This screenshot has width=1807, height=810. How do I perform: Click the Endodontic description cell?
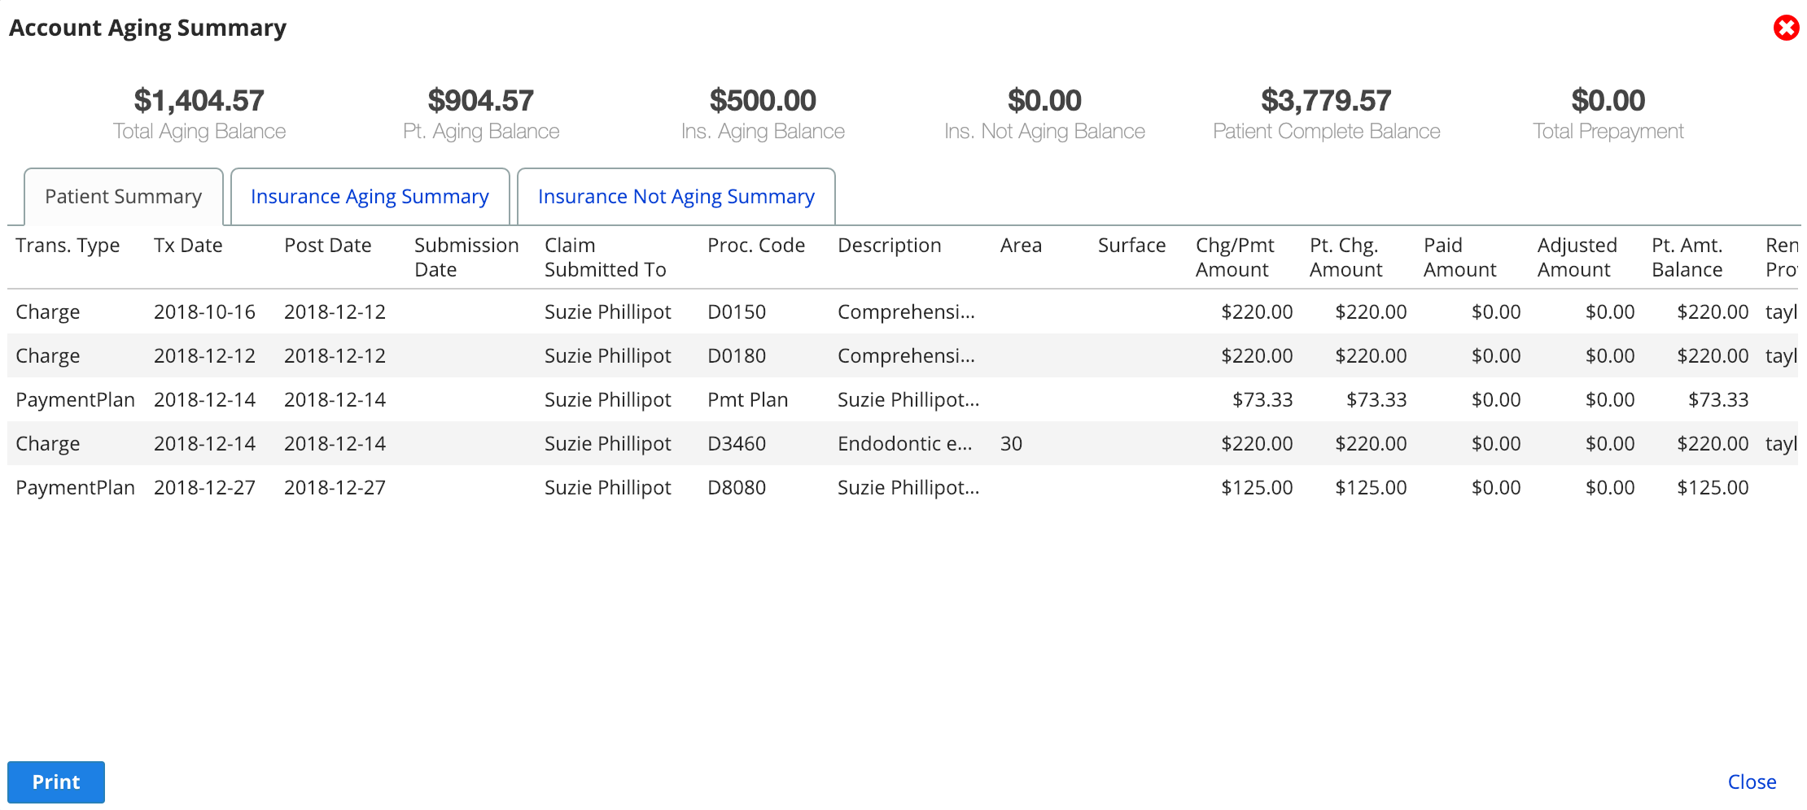[904, 444]
